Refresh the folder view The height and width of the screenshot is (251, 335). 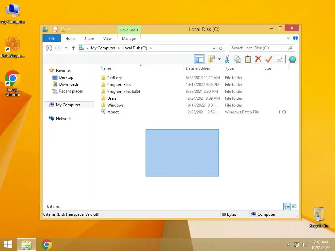(x=221, y=48)
